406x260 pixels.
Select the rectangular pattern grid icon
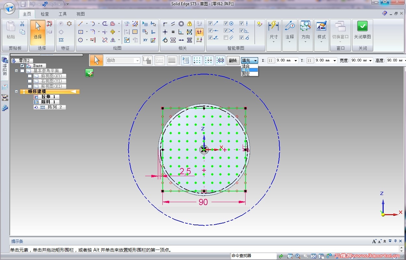197,60
